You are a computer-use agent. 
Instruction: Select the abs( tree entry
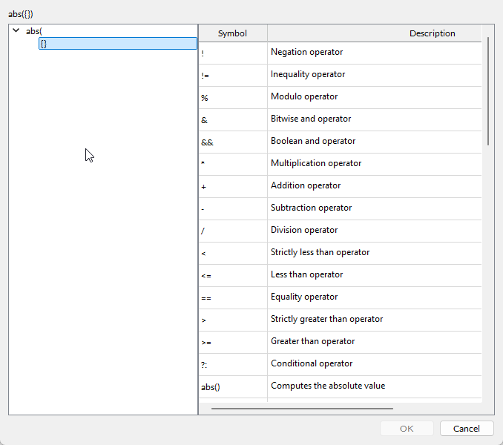point(33,31)
